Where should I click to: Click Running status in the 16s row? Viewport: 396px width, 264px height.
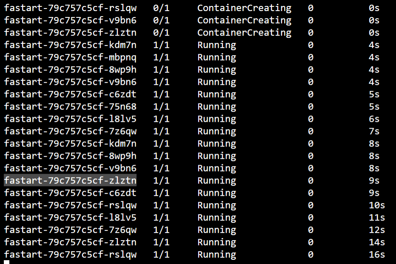tap(217, 255)
